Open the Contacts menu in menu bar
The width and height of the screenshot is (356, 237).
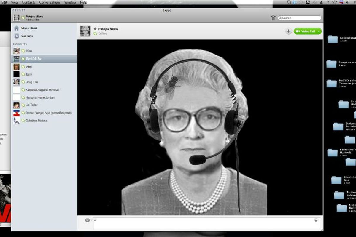pyautogui.click(x=28, y=2)
